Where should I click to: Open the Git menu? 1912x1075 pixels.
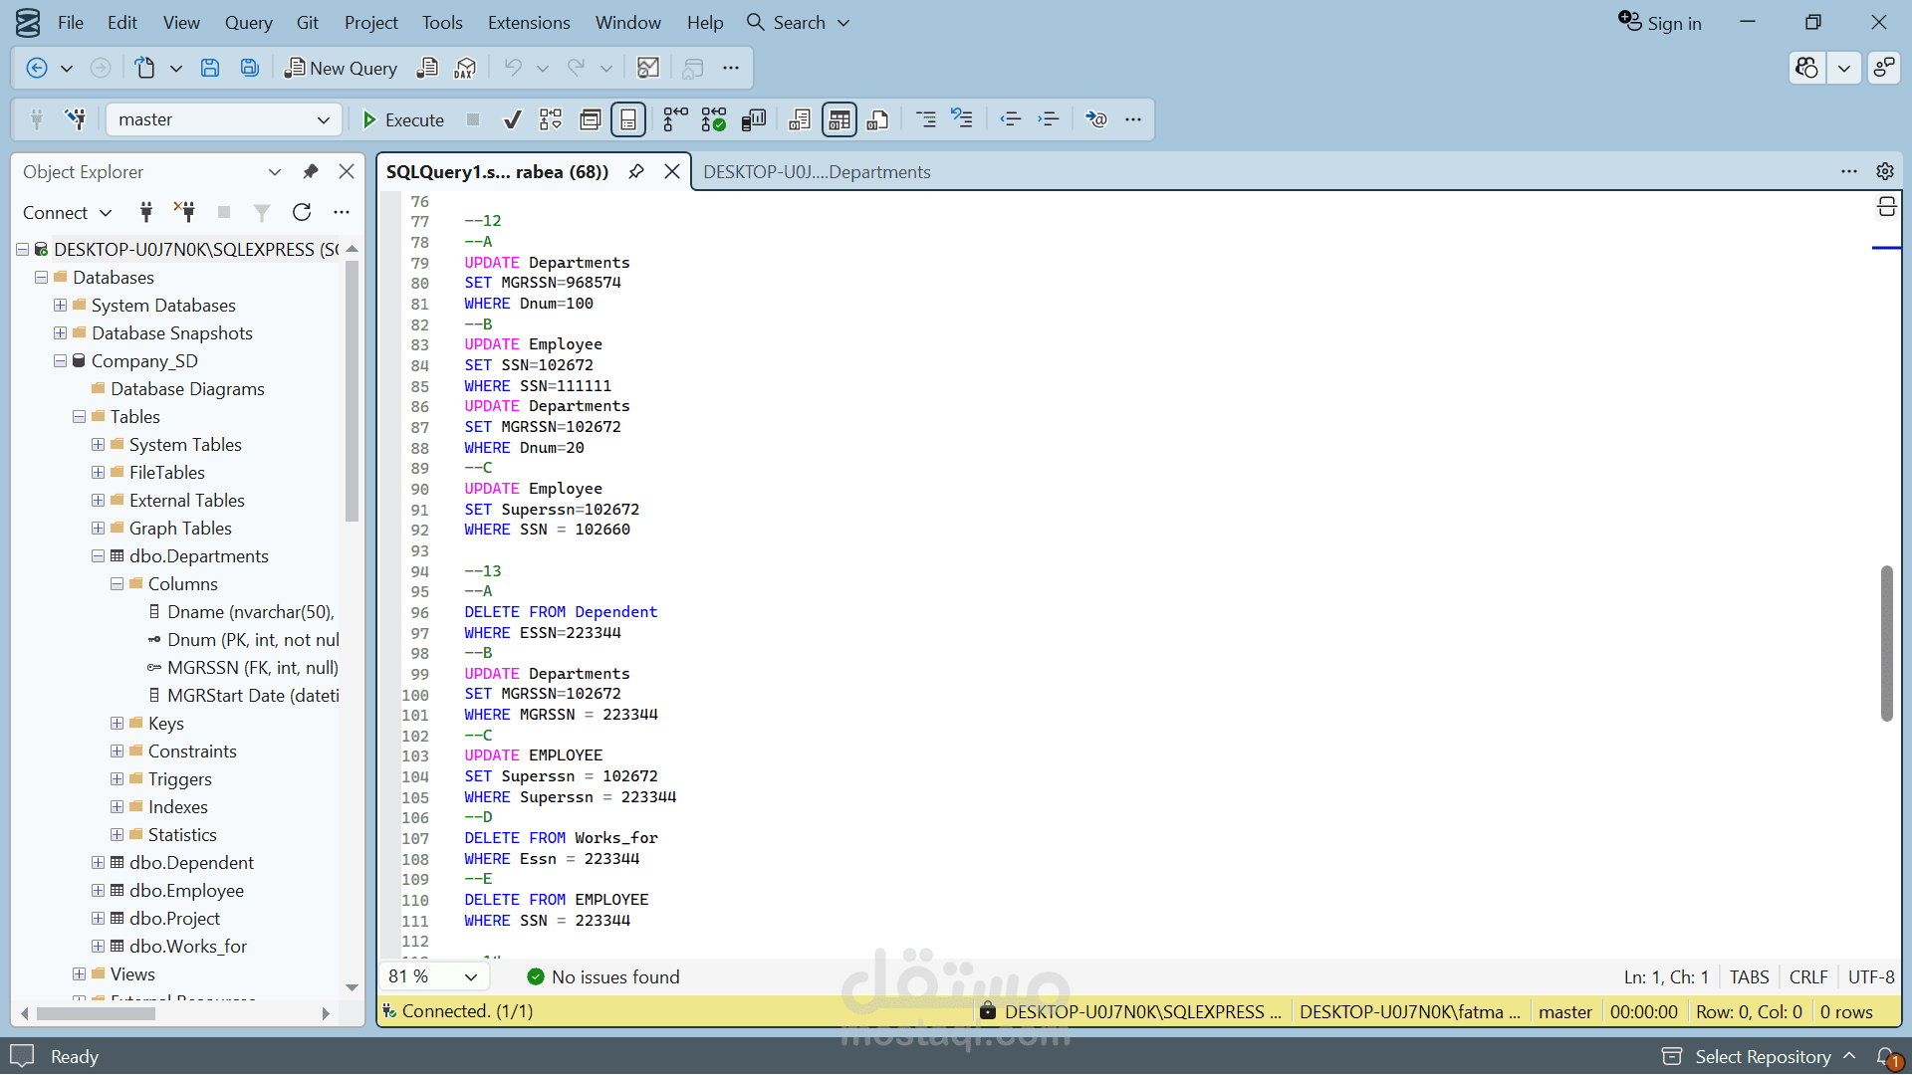pos(308,23)
